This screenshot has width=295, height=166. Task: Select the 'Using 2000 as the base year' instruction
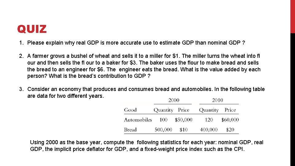click(147, 146)
